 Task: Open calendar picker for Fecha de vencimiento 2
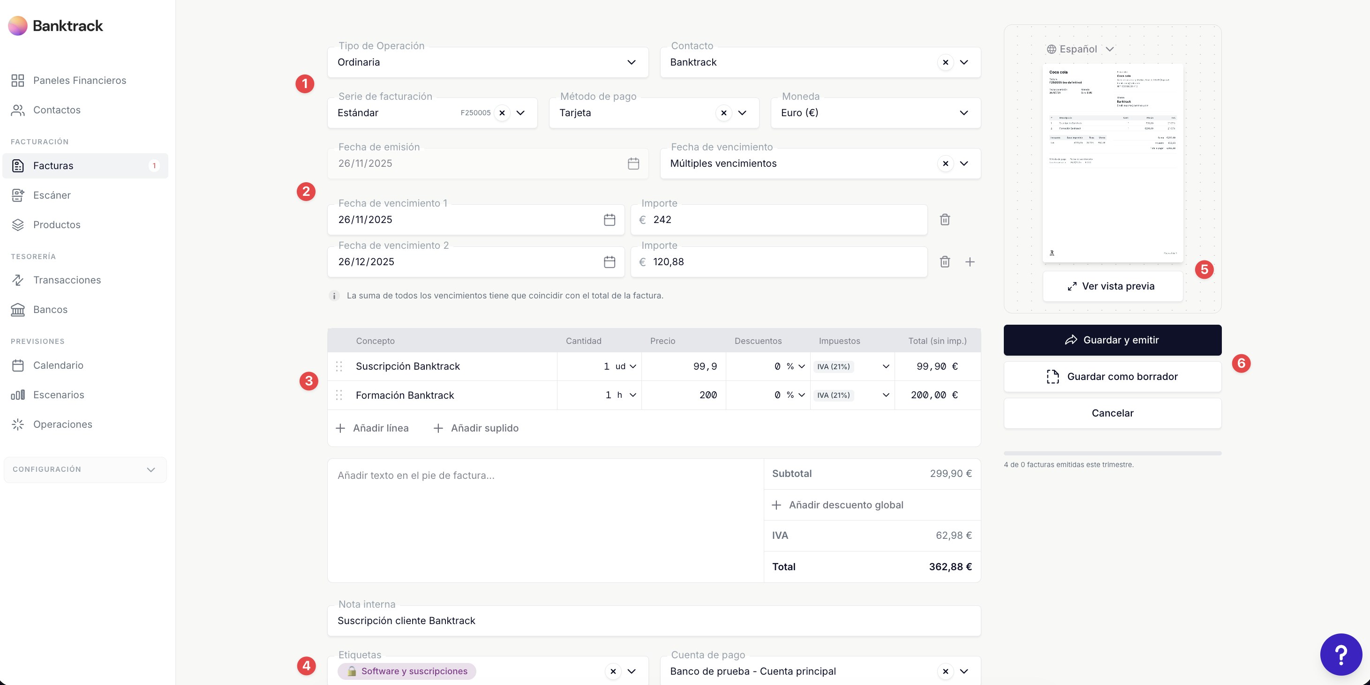click(x=610, y=262)
